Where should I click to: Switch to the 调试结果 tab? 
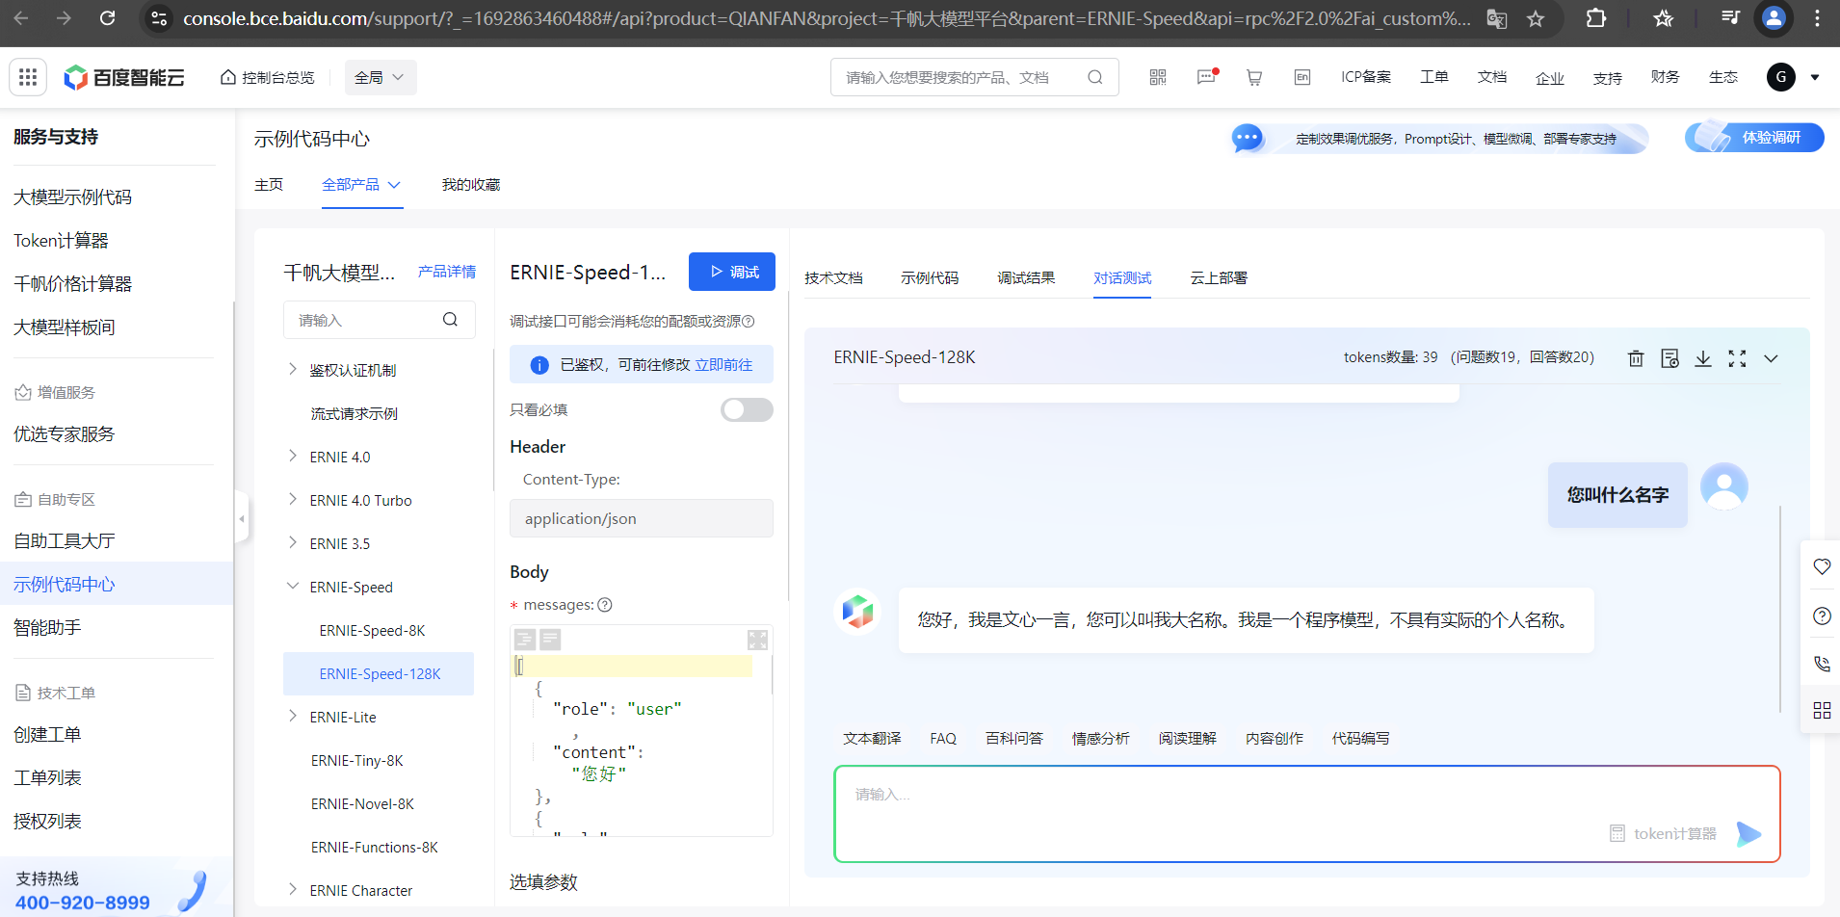(1026, 277)
